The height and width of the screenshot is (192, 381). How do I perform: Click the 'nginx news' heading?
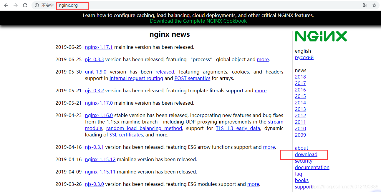[x=170, y=34]
